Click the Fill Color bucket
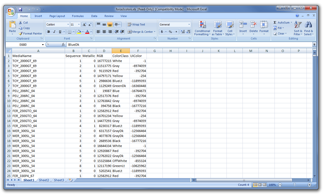Viewport: 323px width, 194px height. 79,32
